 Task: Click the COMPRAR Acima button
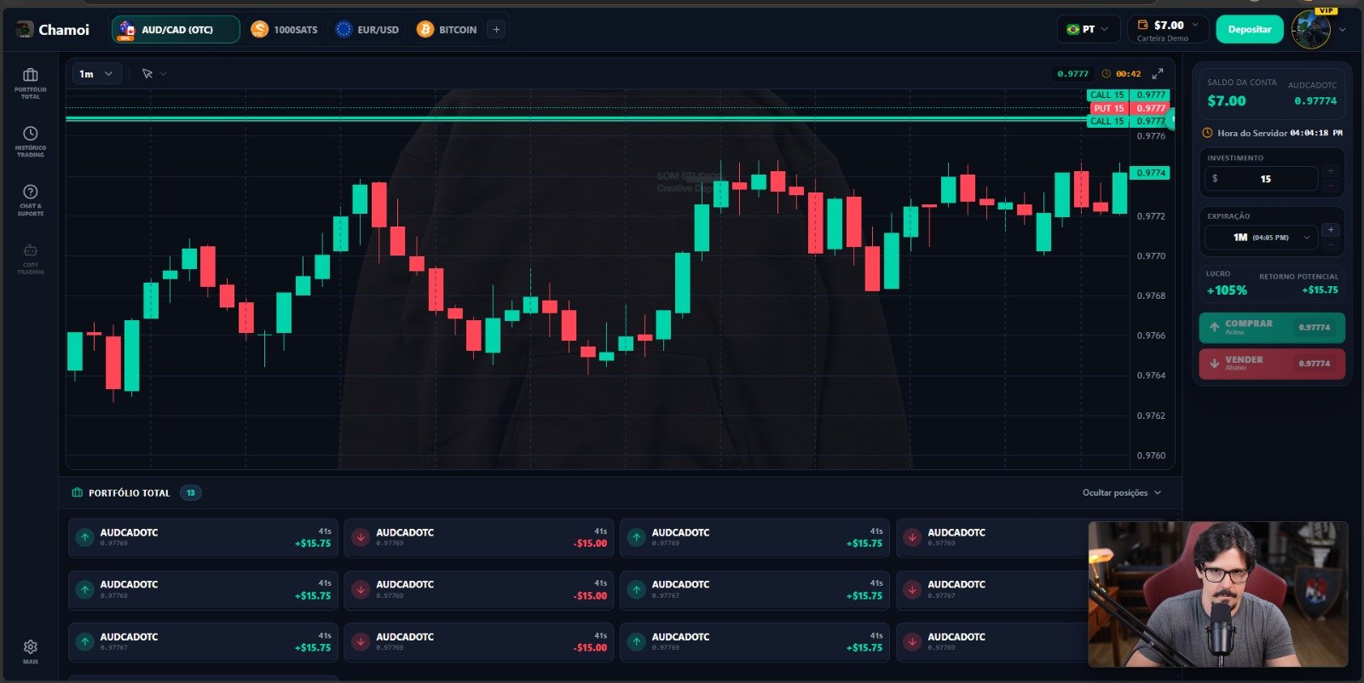pos(1272,328)
